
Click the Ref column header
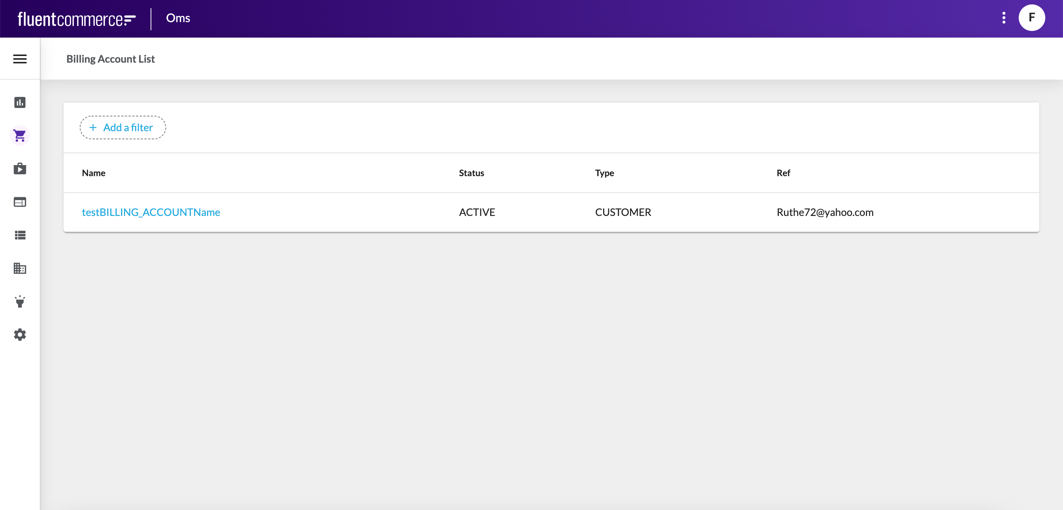tap(783, 173)
